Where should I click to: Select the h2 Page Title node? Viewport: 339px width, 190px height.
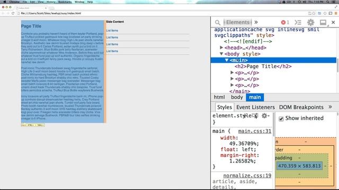263,66
